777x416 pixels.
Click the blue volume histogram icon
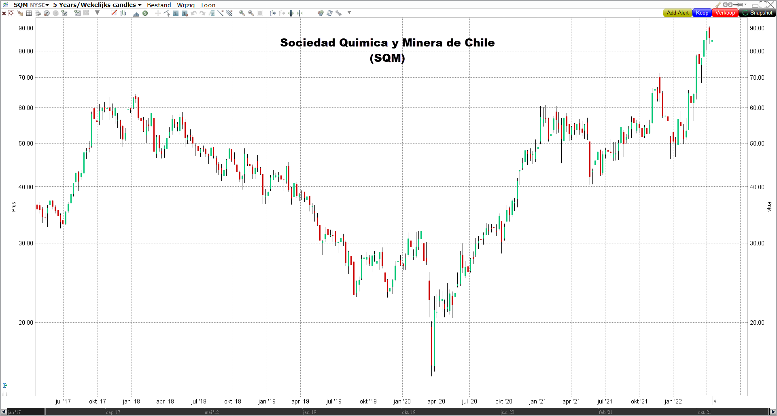tap(136, 13)
